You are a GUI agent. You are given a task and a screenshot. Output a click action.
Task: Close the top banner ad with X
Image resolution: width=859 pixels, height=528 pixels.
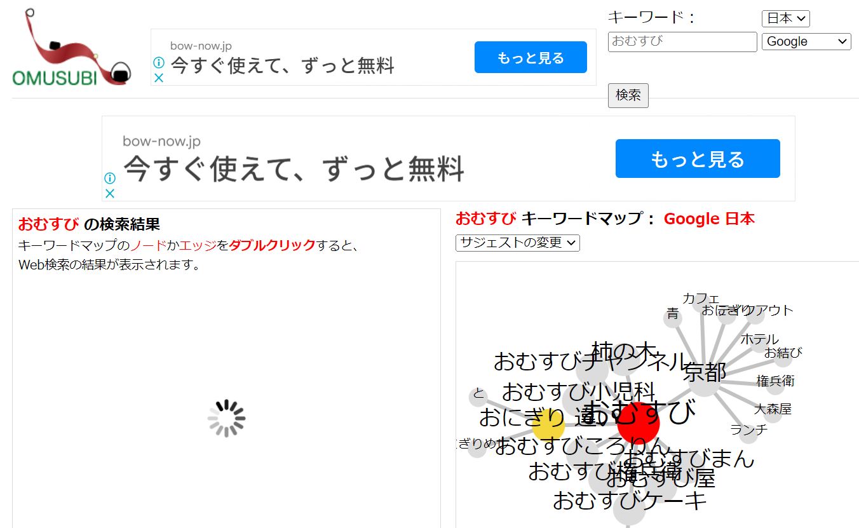pyautogui.click(x=159, y=78)
